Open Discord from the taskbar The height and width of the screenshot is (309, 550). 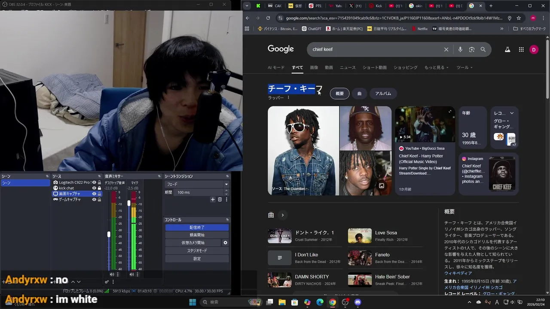point(358,302)
